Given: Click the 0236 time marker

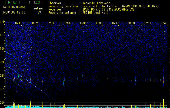Looking at the screenshot, I should (x=99, y=23).
